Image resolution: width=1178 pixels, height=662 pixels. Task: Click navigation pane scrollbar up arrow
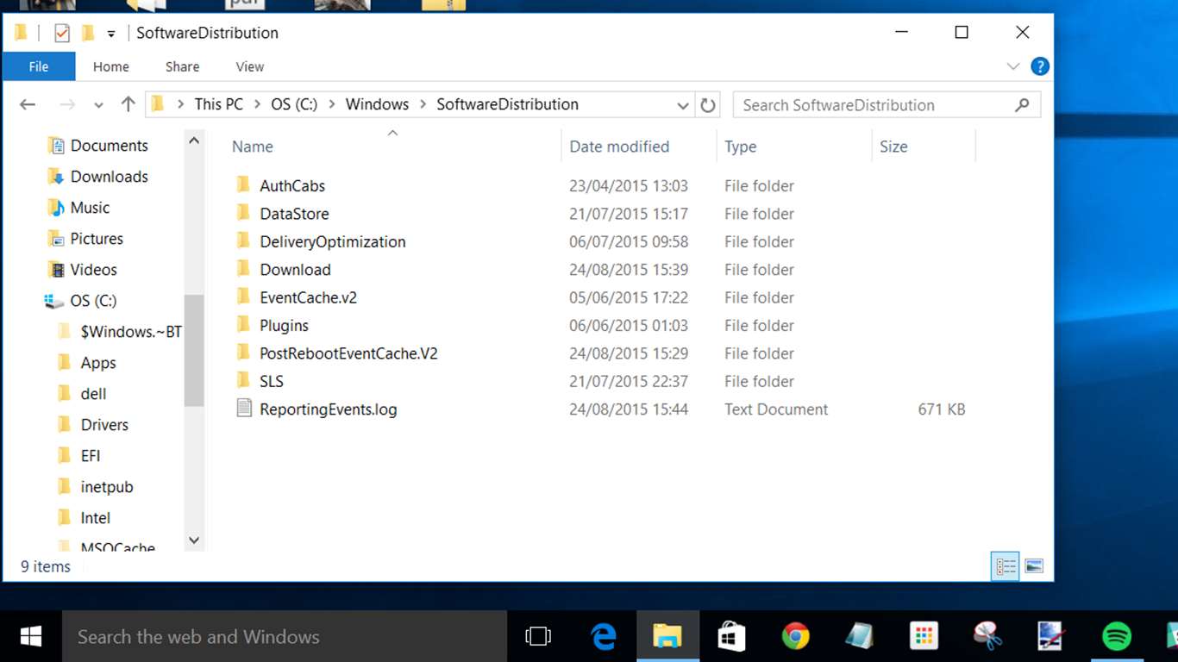click(x=194, y=141)
